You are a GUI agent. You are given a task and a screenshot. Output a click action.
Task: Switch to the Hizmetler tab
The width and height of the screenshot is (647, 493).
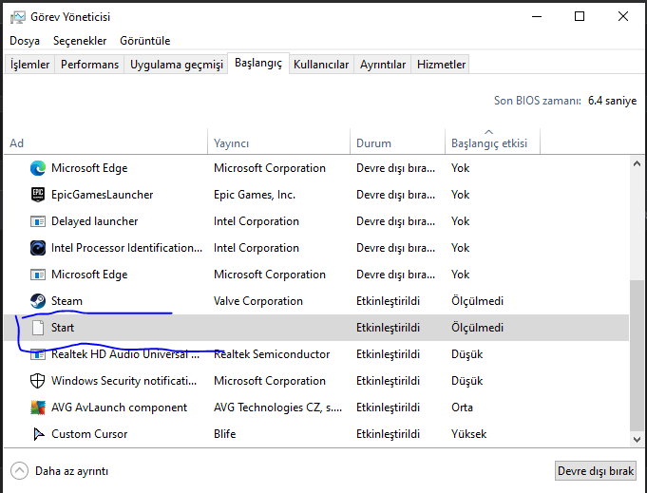[x=441, y=65]
